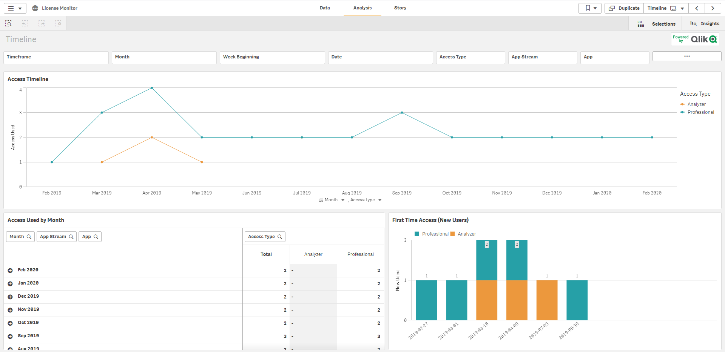Expand the Nov 2019 row
The width and height of the screenshot is (725, 352).
click(x=10, y=310)
